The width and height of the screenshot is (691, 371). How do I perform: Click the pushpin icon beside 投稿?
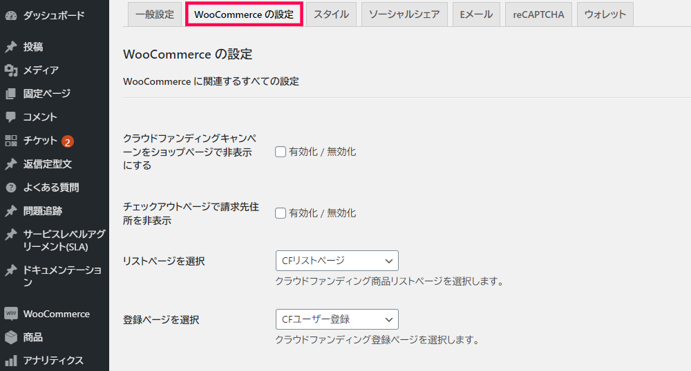tap(11, 47)
